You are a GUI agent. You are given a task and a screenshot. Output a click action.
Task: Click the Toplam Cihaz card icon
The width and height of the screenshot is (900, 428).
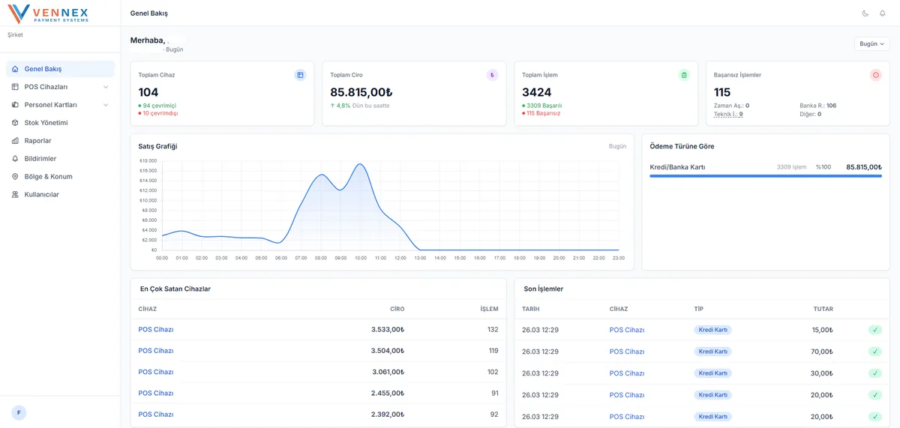point(300,75)
